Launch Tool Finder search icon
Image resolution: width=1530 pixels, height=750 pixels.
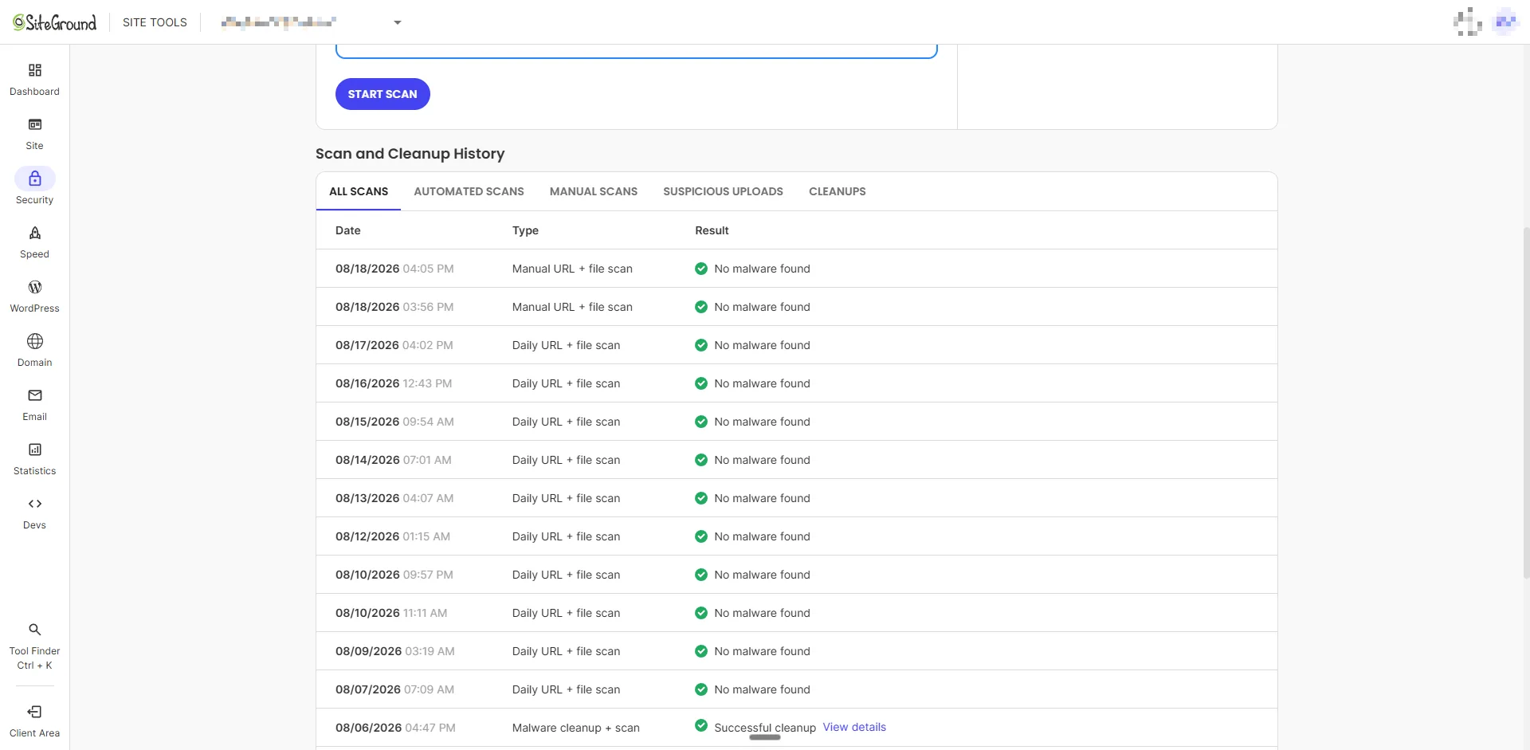[x=35, y=630]
